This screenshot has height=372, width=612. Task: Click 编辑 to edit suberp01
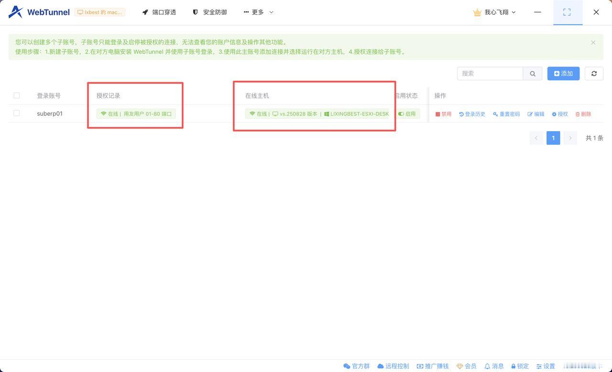536,114
